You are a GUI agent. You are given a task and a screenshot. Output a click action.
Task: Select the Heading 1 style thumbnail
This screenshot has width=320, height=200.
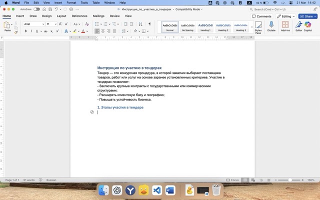coord(205,26)
